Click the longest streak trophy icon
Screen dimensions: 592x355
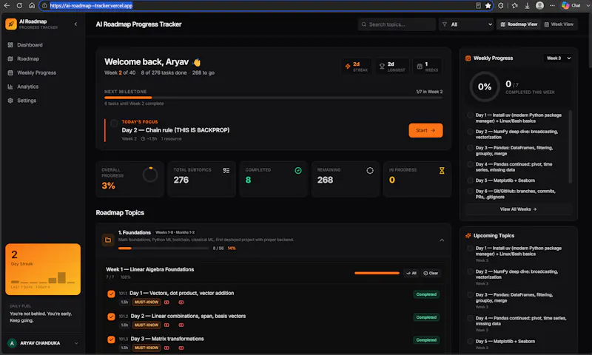[x=382, y=67]
